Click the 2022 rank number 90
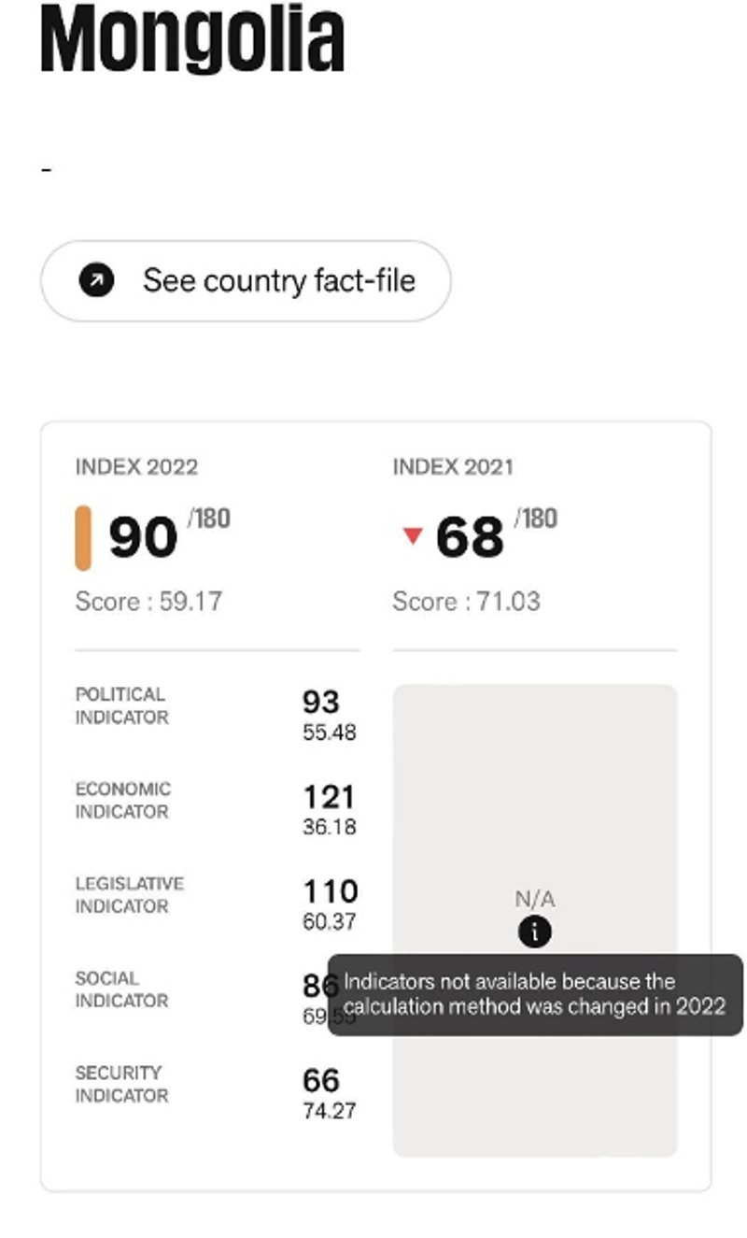747x1238 pixels. tap(143, 537)
